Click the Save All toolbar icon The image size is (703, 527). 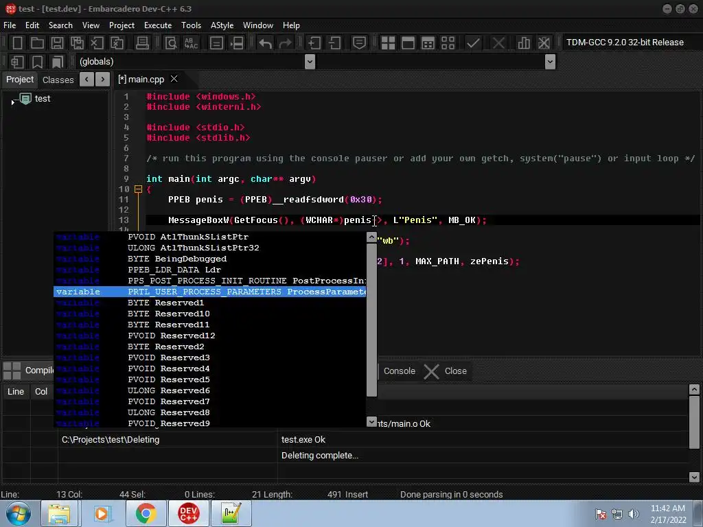tap(77, 43)
